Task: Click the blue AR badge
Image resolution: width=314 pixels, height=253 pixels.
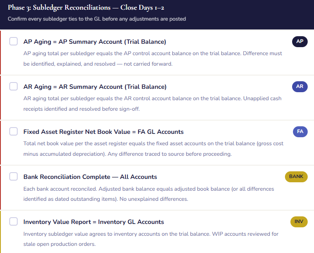Action: [300, 86]
